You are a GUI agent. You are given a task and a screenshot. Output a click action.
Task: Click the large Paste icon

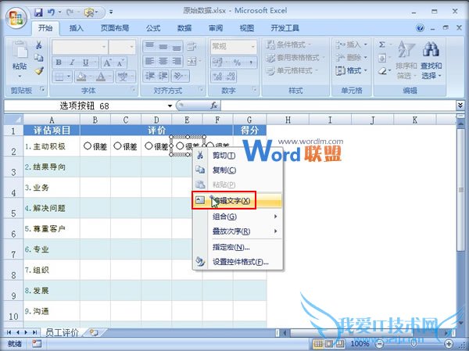(x=20, y=49)
